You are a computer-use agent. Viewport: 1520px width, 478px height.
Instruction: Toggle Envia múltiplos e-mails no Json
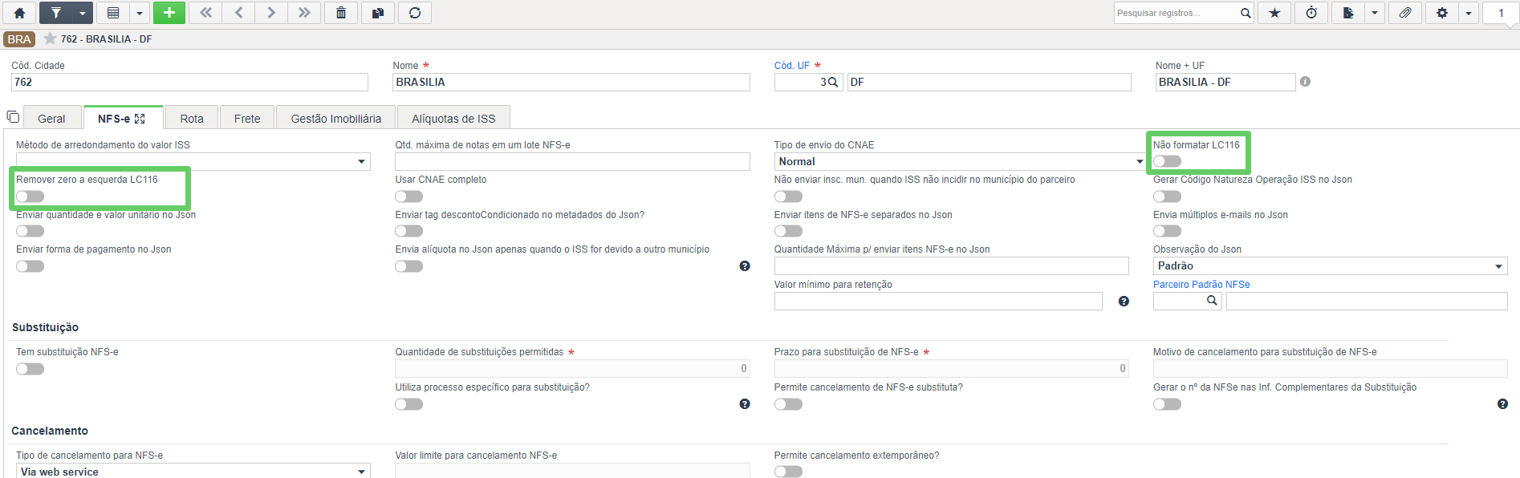[1167, 231]
